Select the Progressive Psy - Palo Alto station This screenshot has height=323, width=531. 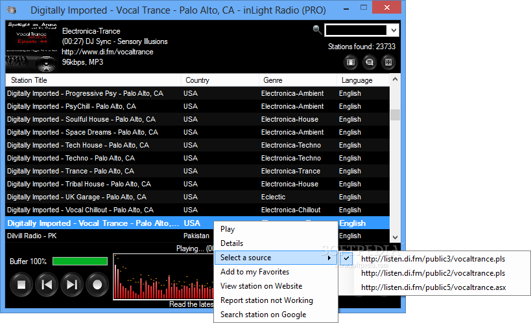pyautogui.click(x=198, y=93)
